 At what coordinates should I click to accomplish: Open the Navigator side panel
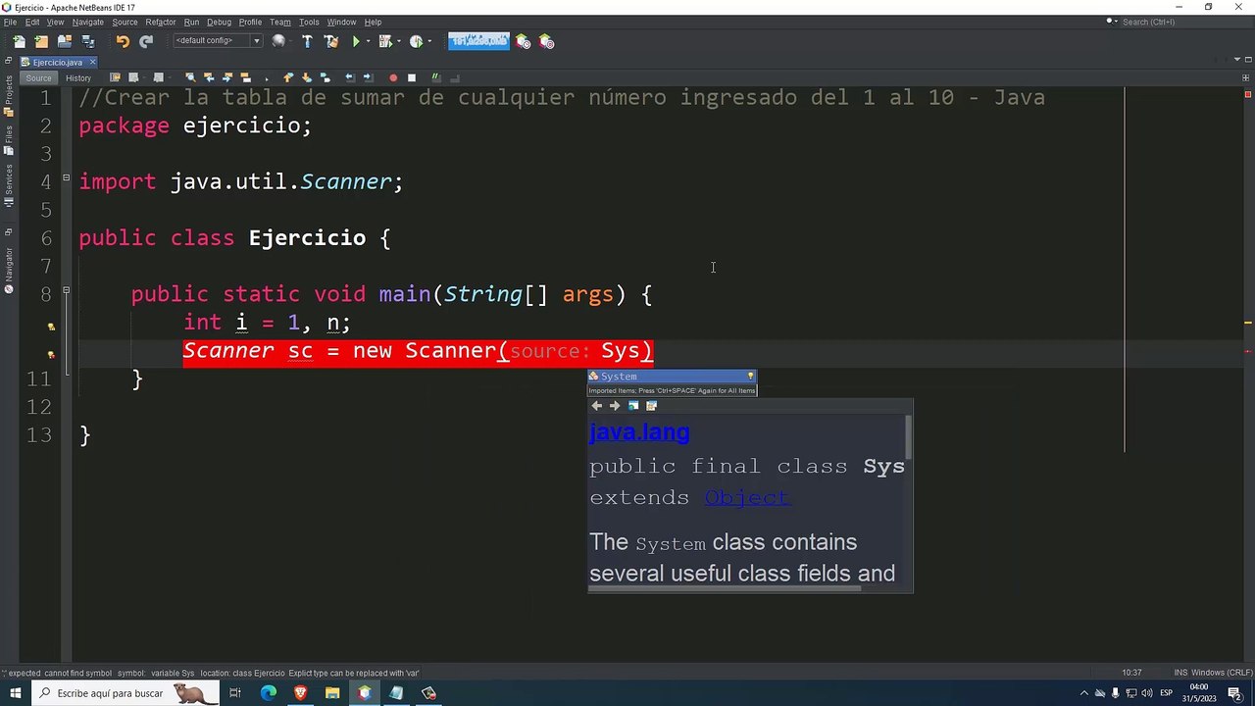(9, 270)
